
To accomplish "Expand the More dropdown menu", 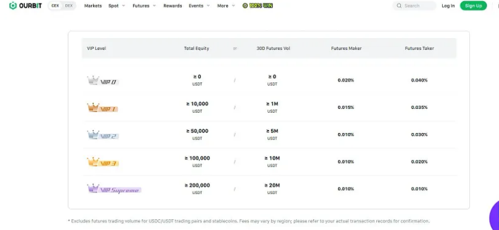I will point(226,6).
